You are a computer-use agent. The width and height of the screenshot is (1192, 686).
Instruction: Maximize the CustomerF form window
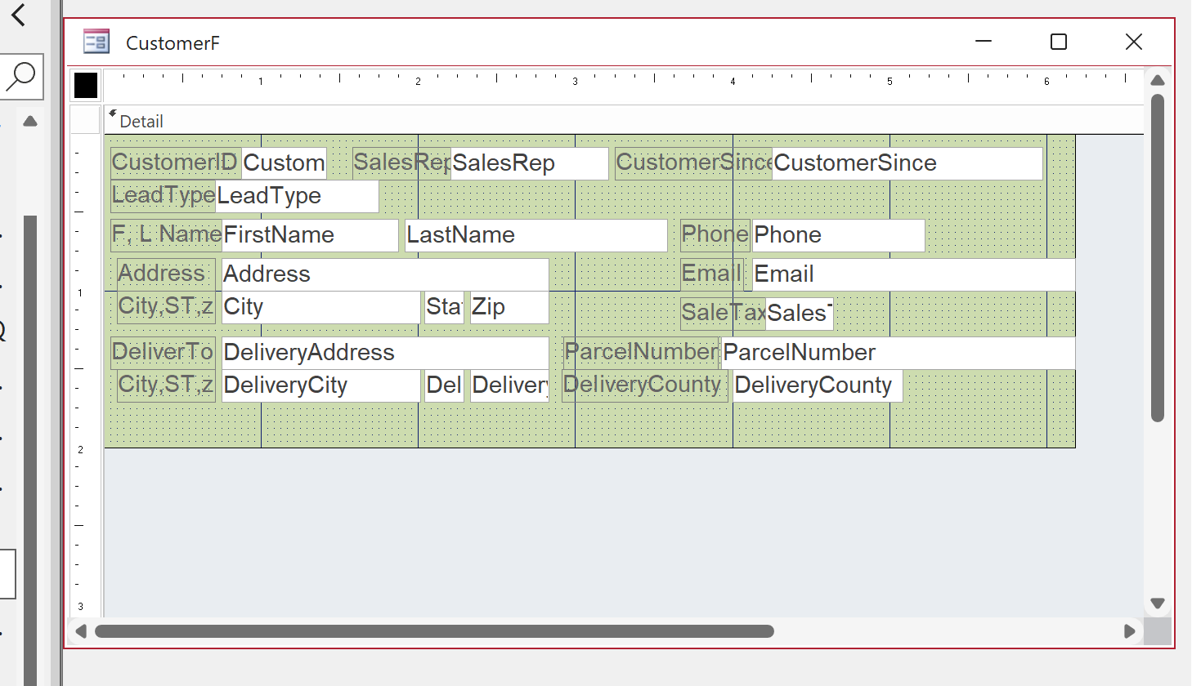click(x=1058, y=42)
